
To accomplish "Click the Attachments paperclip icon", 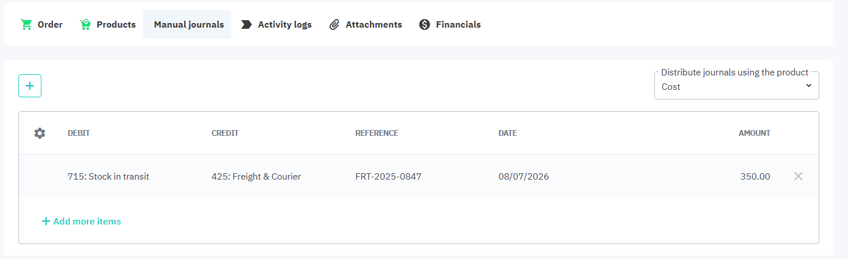I will click(x=334, y=25).
